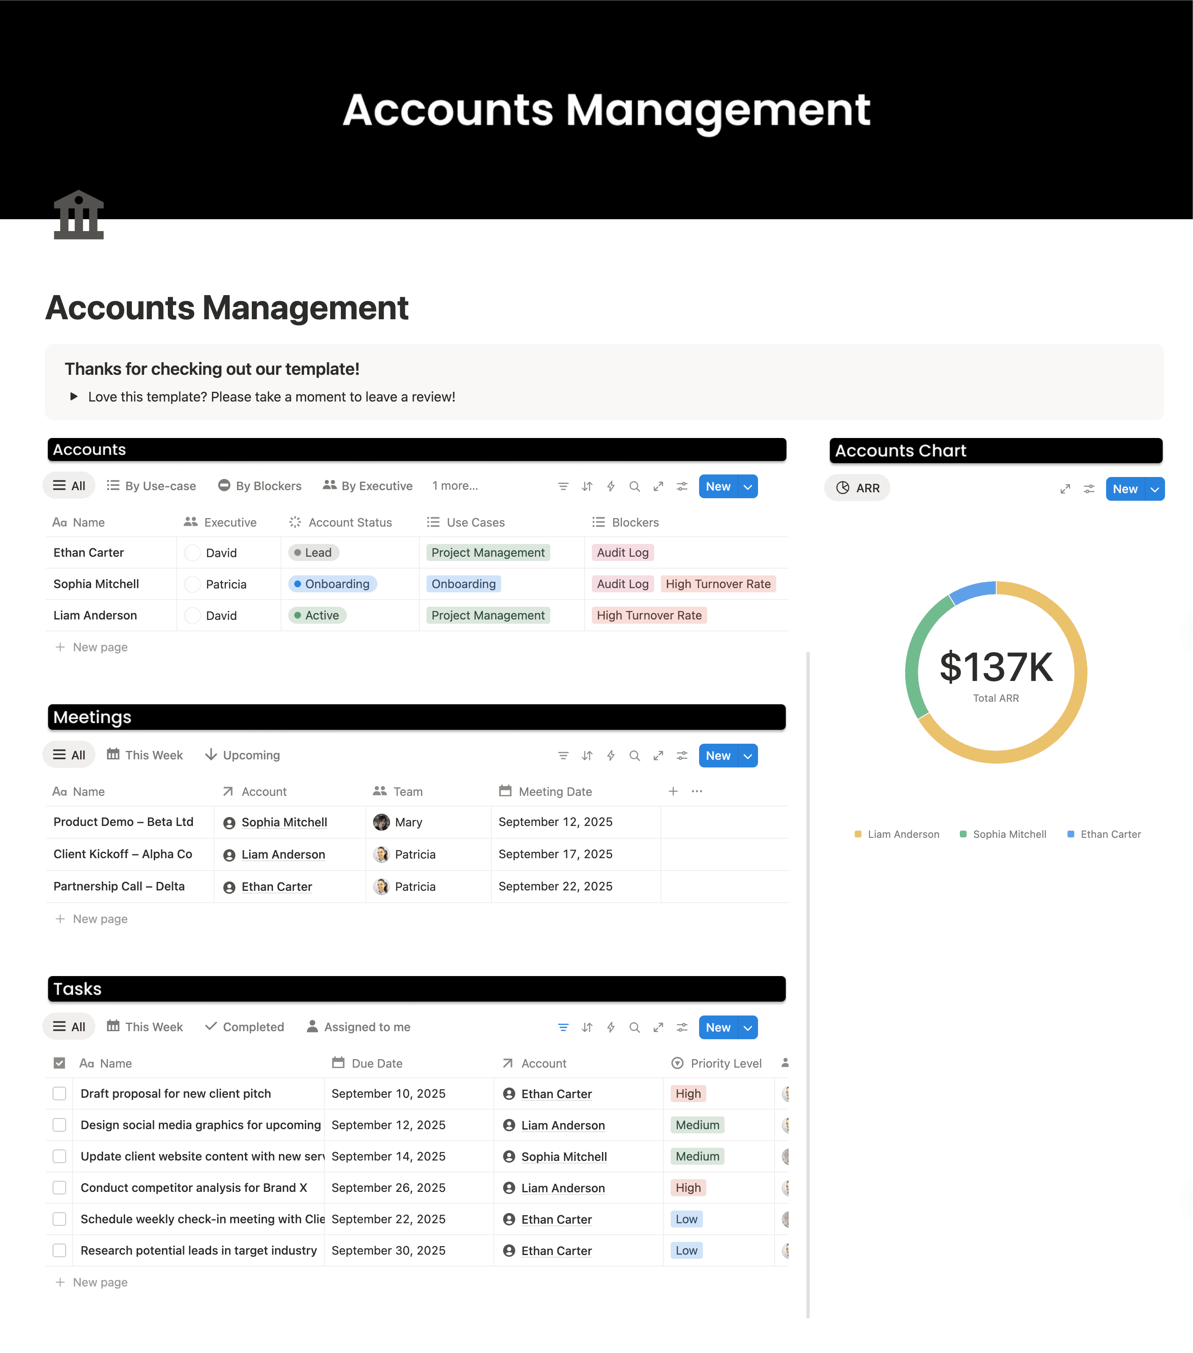Open automations lightning icon in Tasks toolbar
The width and height of the screenshot is (1193, 1353).
(x=611, y=1027)
